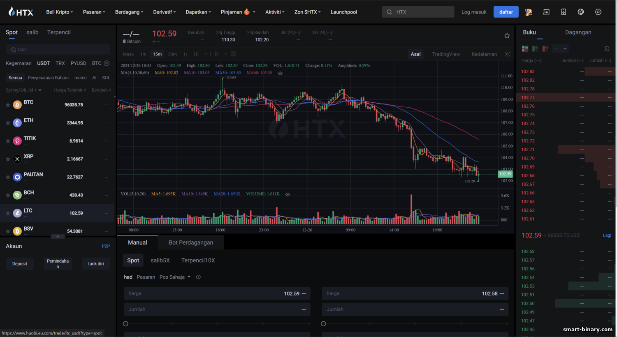Open the language globe icon in header

click(581, 12)
